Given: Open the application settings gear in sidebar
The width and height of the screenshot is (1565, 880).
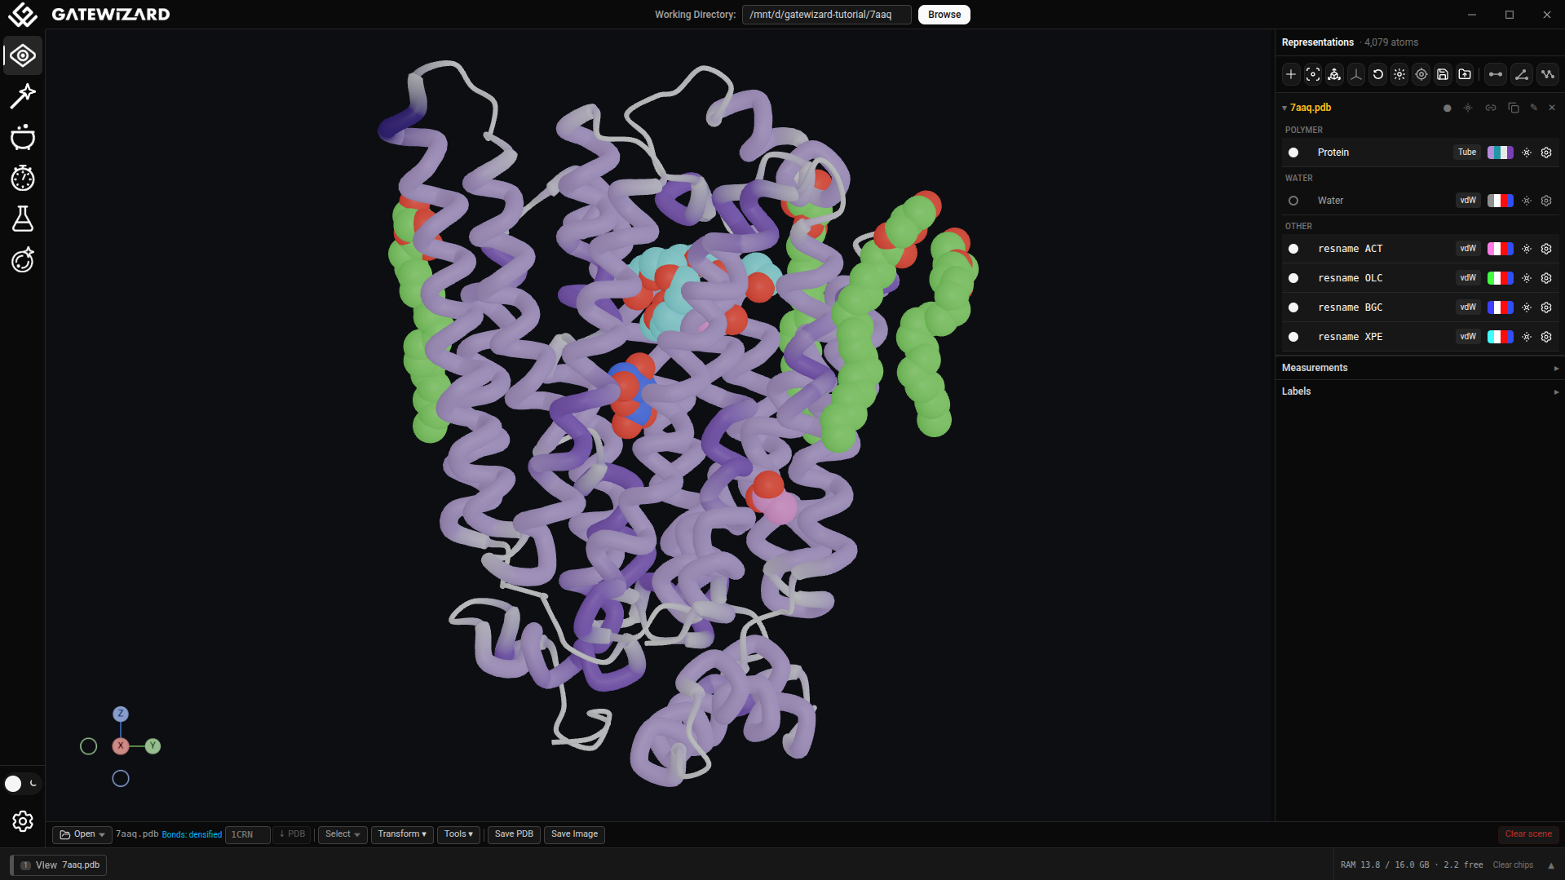Looking at the screenshot, I should (23, 821).
